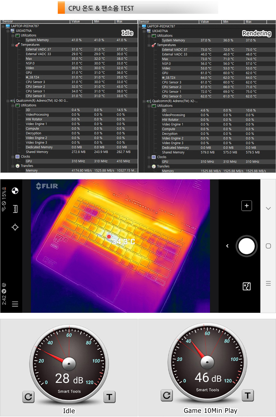Click the T button on Idle sound meter
Screen dimensions: 276x417
[x=109, y=397]
